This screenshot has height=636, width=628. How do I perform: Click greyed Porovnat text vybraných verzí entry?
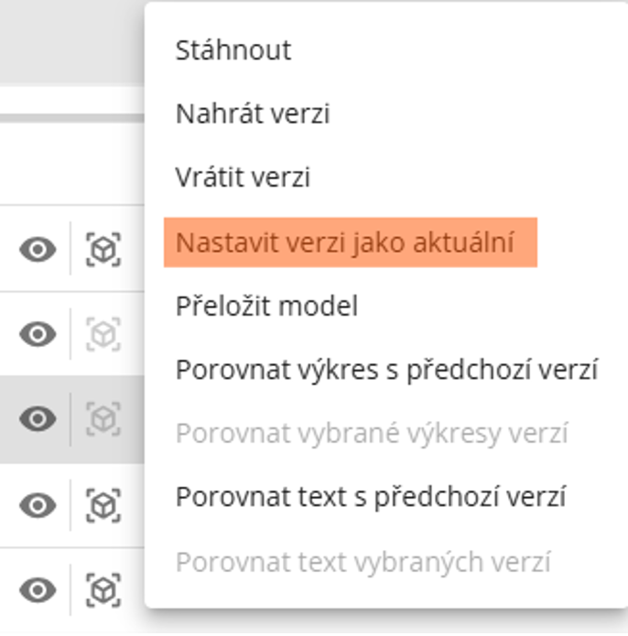[363, 561]
